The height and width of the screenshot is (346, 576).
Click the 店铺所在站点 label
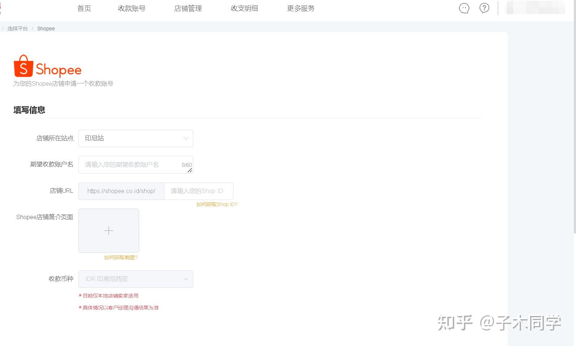coord(55,138)
